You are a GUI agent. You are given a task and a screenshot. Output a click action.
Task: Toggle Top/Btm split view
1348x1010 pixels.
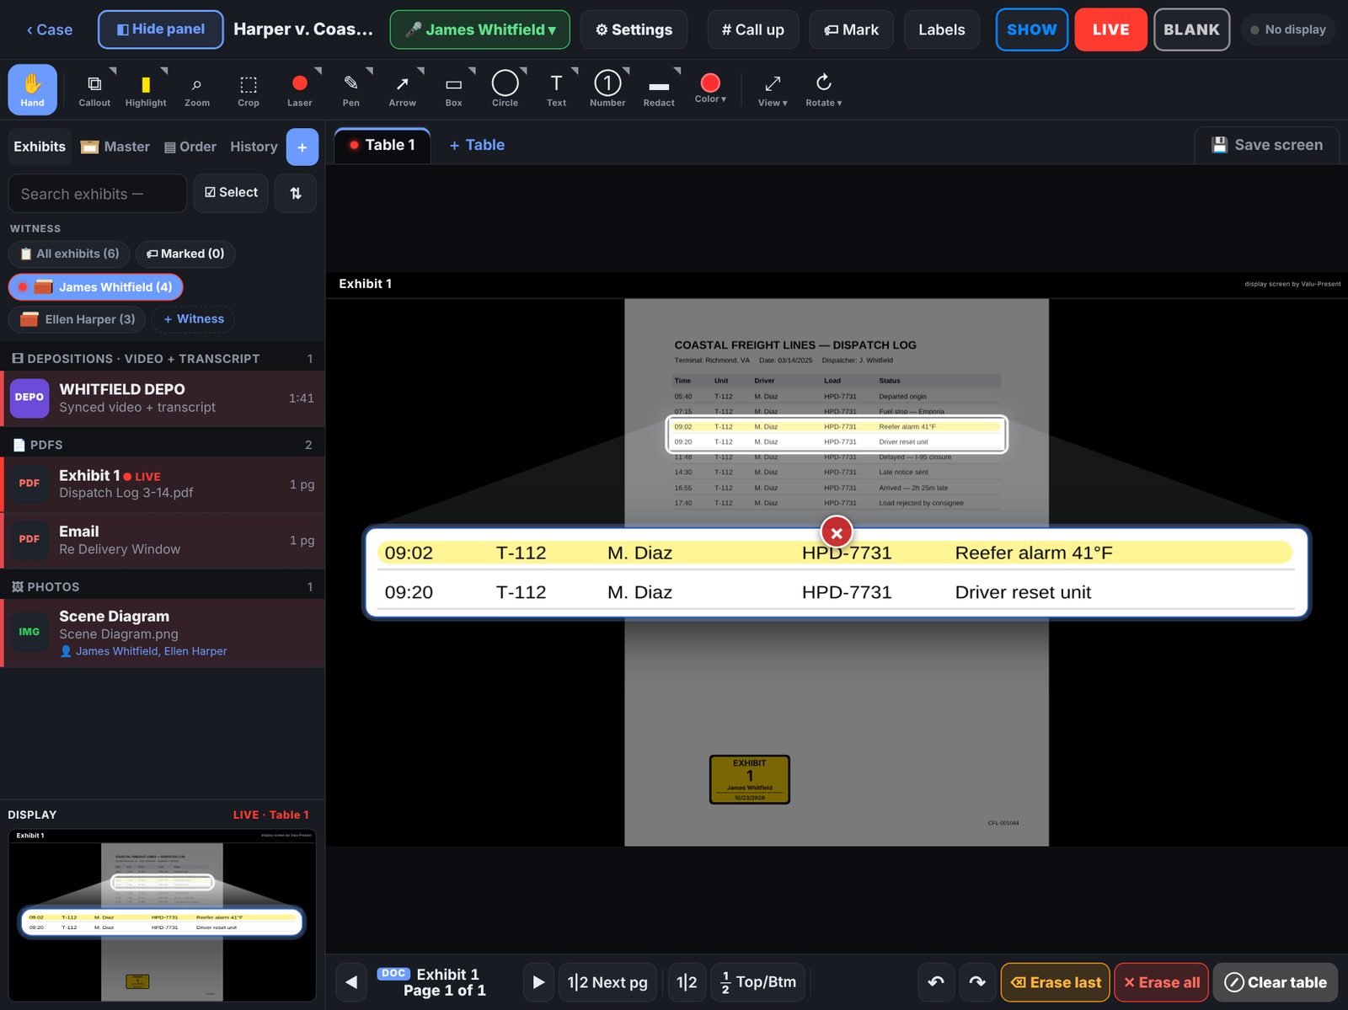[x=758, y=982]
